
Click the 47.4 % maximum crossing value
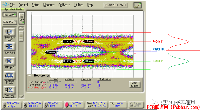85,88
